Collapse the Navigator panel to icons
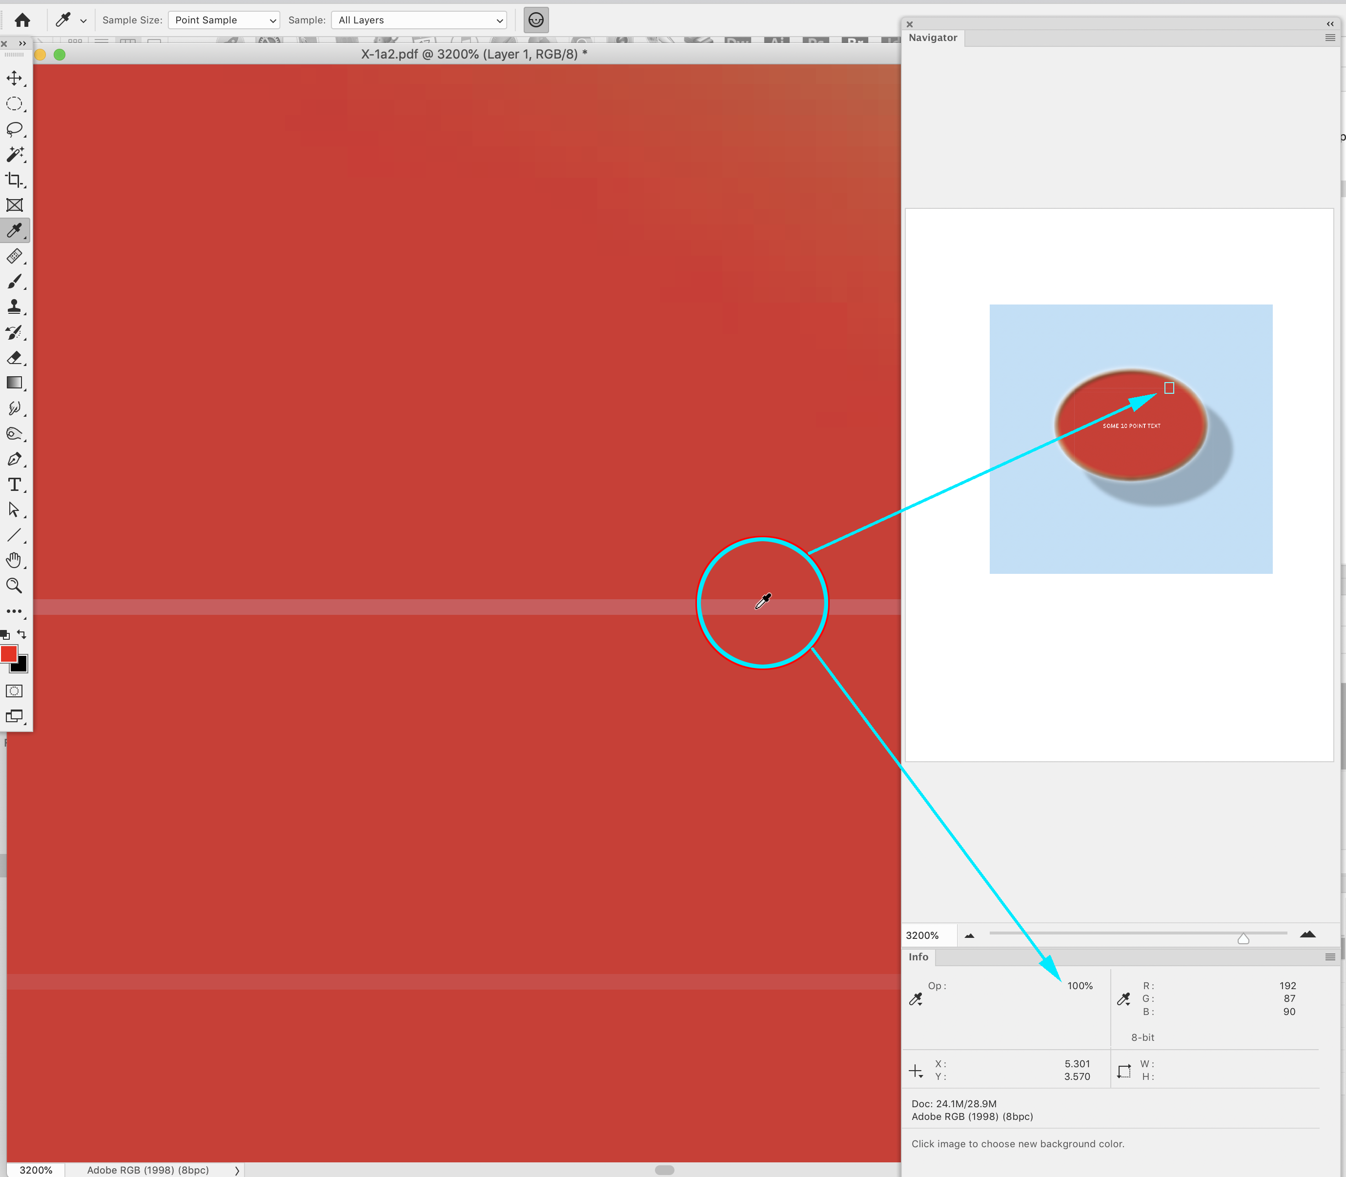1346x1177 pixels. click(1331, 23)
